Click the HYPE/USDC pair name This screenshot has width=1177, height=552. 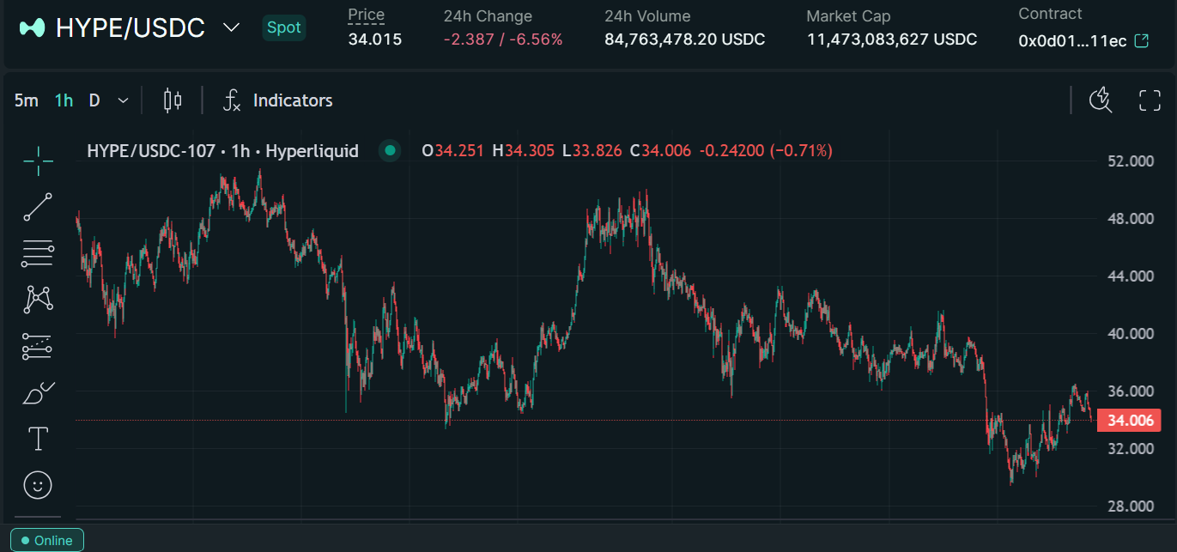pyautogui.click(x=130, y=27)
